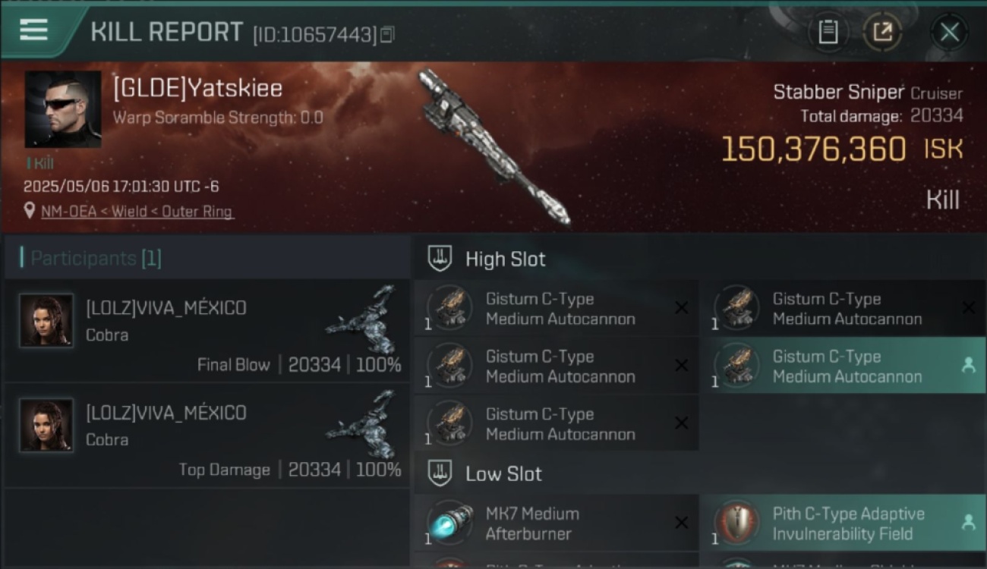The width and height of the screenshot is (987, 569).
Task: Click the Cobra ship icon in Final Blow row
Action: click(x=362, y=319)
